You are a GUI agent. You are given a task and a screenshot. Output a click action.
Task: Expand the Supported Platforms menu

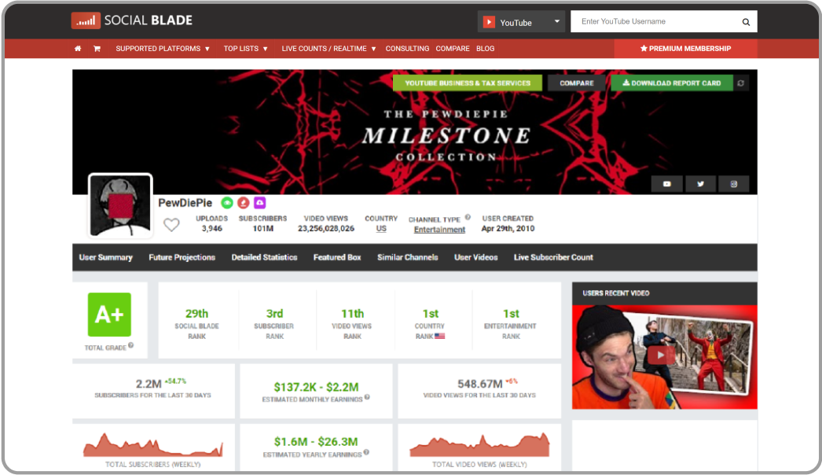coord(163,49)
